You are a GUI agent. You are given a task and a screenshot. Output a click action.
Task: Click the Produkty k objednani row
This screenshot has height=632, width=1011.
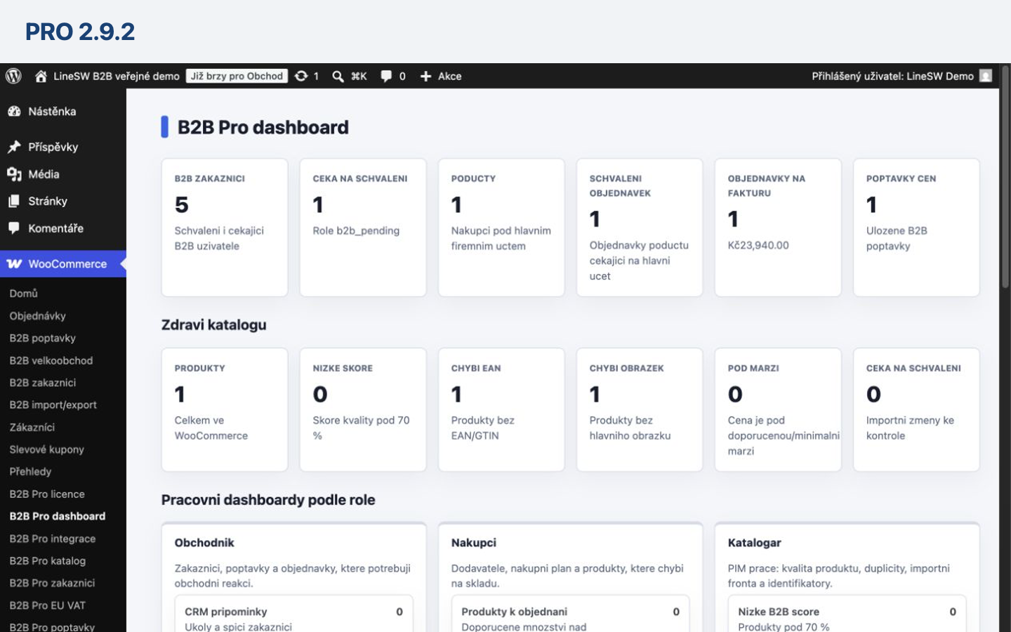pyautogui.click(x=570, y=615)
